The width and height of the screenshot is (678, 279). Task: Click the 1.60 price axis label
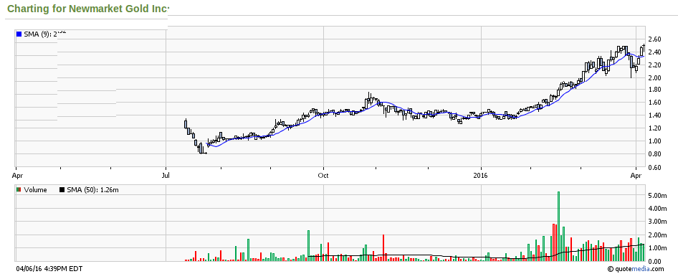point(655,103)
